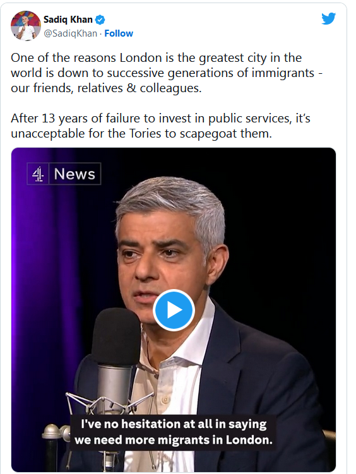Click the News label beside the 4 logo
356x474 pixels.
tap(74, 174)
